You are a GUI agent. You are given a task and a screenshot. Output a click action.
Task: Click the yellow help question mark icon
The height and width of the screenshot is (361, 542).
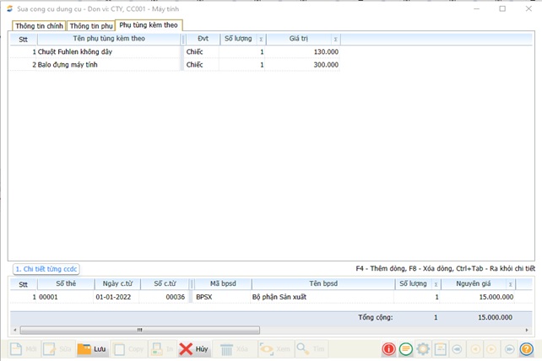click(527, 348)
